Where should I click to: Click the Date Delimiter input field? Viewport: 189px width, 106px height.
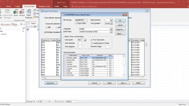coord(80,43)
